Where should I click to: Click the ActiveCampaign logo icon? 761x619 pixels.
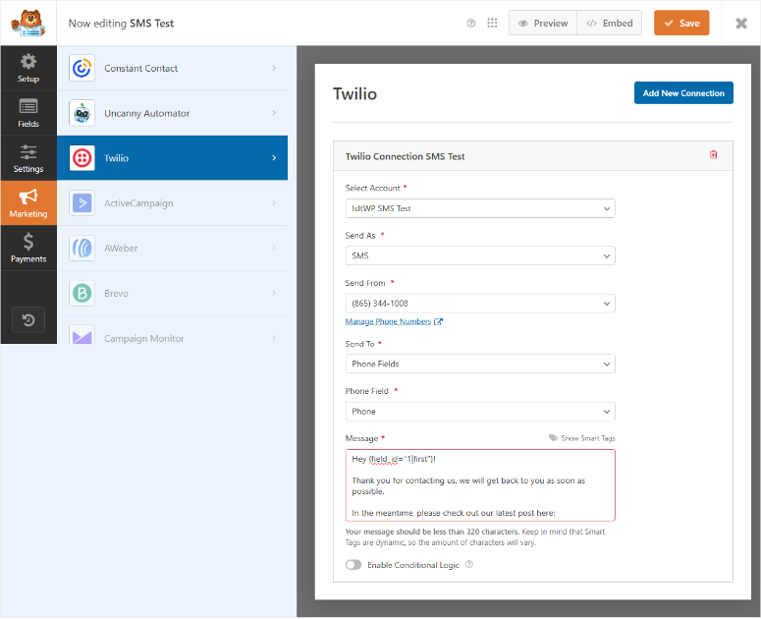82,203
